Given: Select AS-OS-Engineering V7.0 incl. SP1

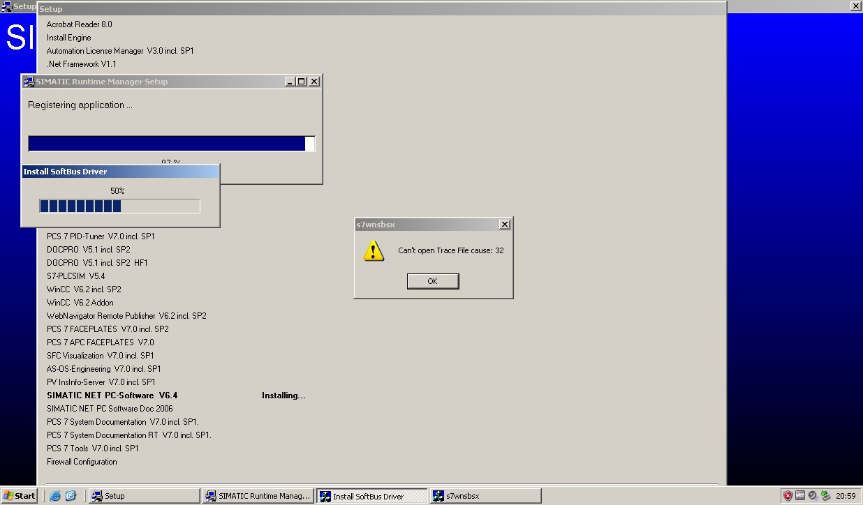Looking at the screenshot, I should (104, 369).
